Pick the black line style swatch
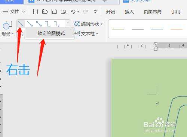187x137 pixels. pyautogui.click(x=138, y=29)
